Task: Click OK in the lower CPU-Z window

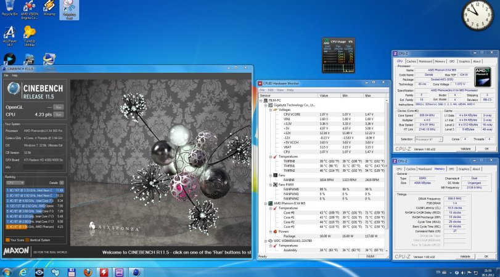Action: pyautogui.click(x=486, y=256)
